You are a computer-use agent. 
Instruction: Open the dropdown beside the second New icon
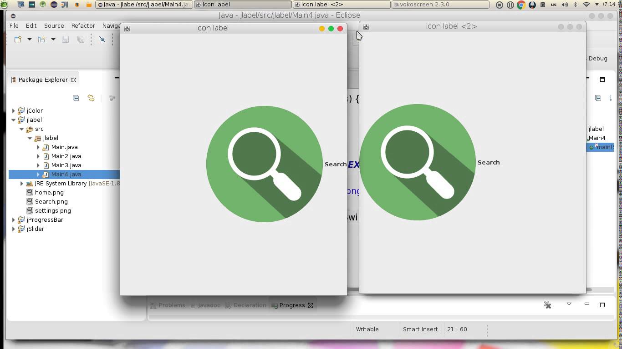(x=53, y=40)
